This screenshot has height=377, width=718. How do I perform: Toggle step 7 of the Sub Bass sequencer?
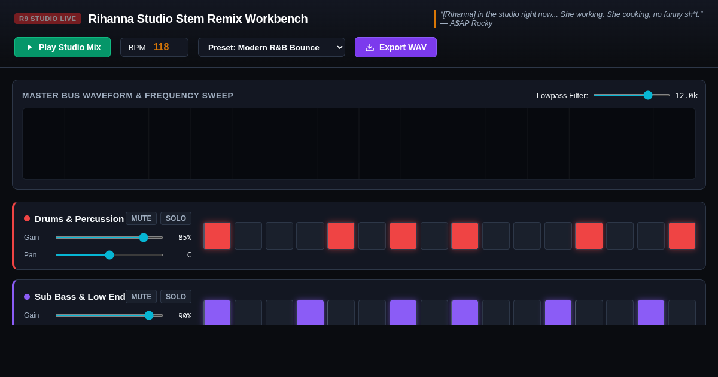click(403, 312)
